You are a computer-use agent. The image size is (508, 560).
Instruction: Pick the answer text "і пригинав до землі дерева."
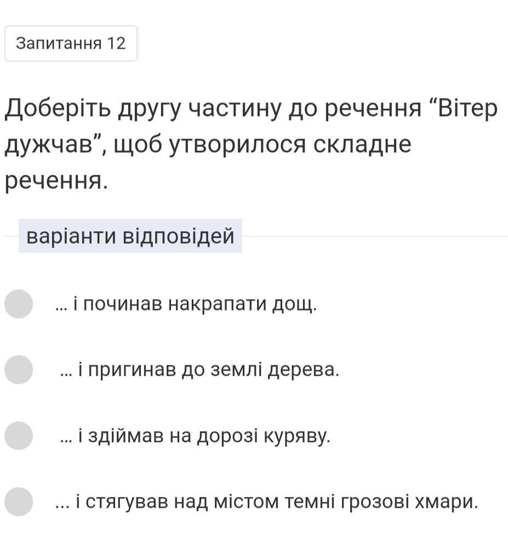point(208,370)
